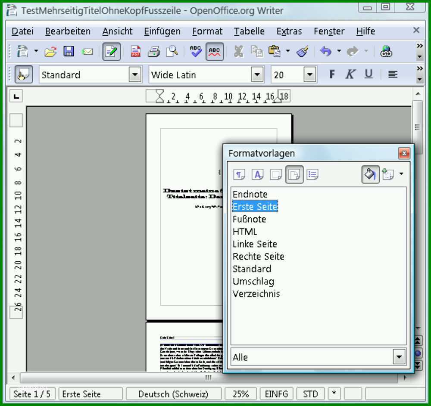Screen dimensions: 431x406
Task: Open a file with the Open icon
Action: pyautogui.click(x=50, y=51)
